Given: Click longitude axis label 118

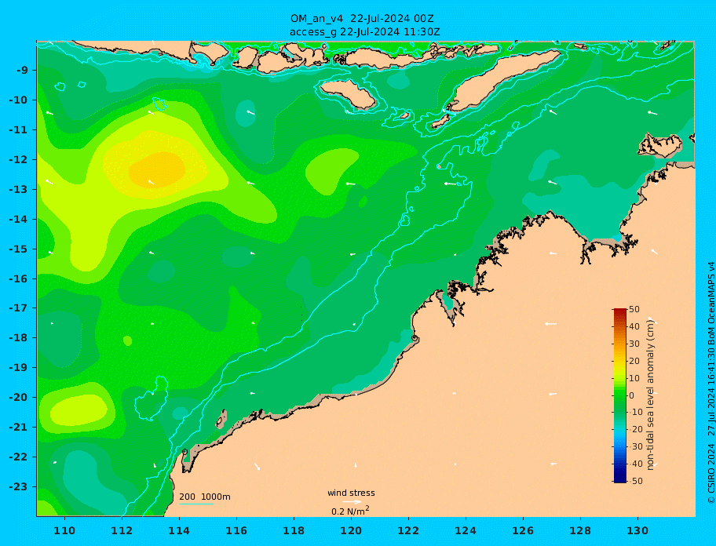Looking at the screenshot, I should 294,530.
